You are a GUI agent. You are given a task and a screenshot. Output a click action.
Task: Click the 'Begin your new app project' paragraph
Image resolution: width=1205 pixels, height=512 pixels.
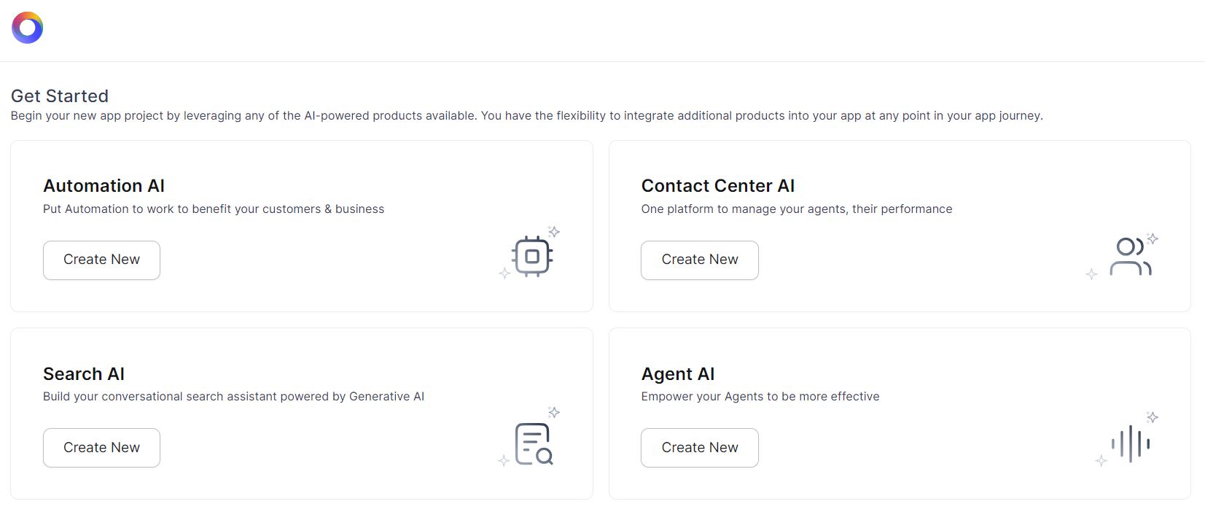pos(526,116)
